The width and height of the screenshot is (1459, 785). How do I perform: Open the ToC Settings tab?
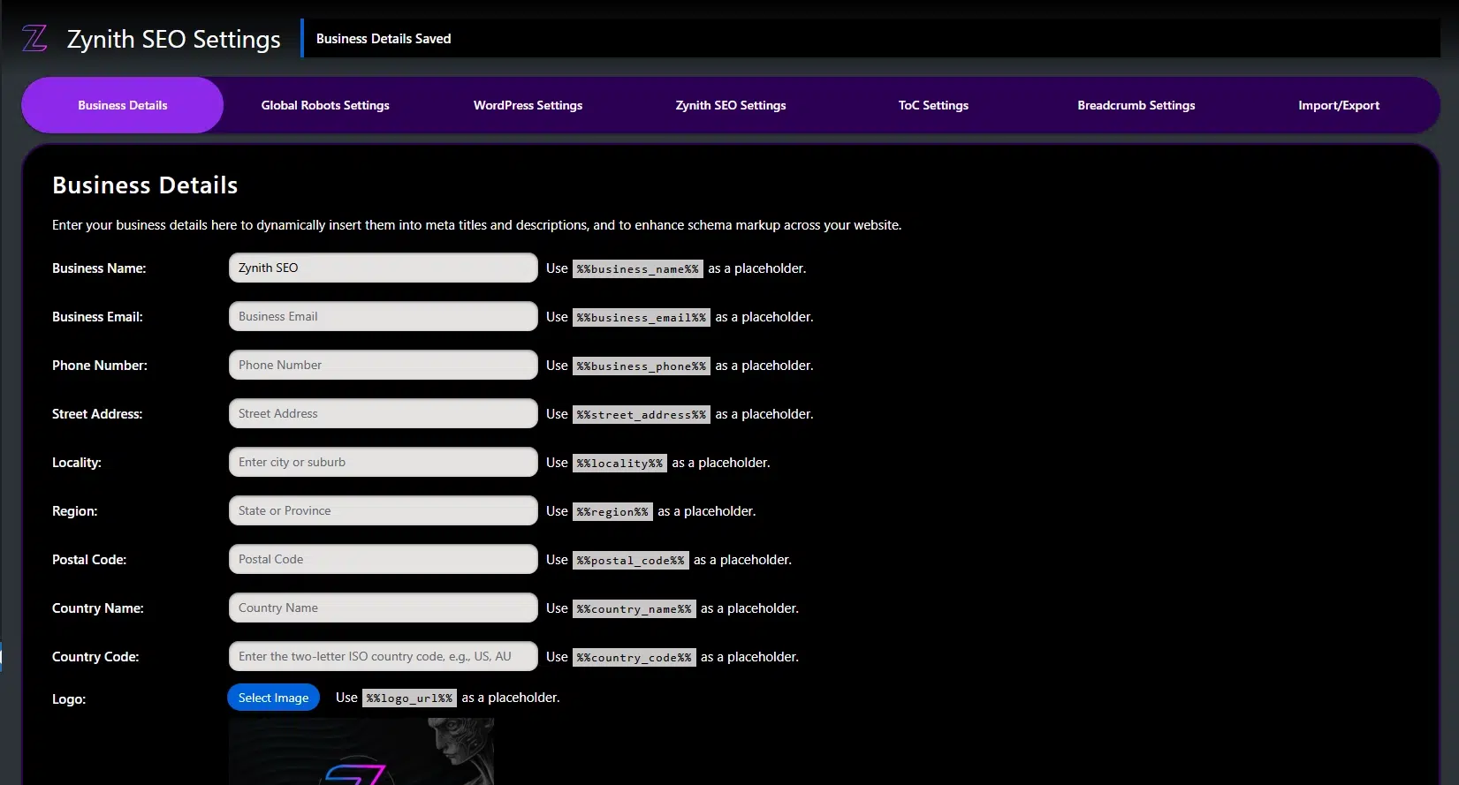click(x=933, y=105)
